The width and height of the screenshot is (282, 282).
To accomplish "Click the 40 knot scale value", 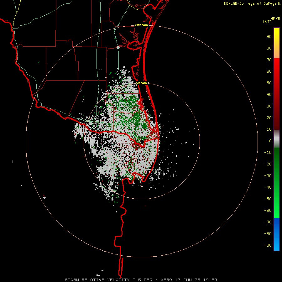I will coord(269,95).
